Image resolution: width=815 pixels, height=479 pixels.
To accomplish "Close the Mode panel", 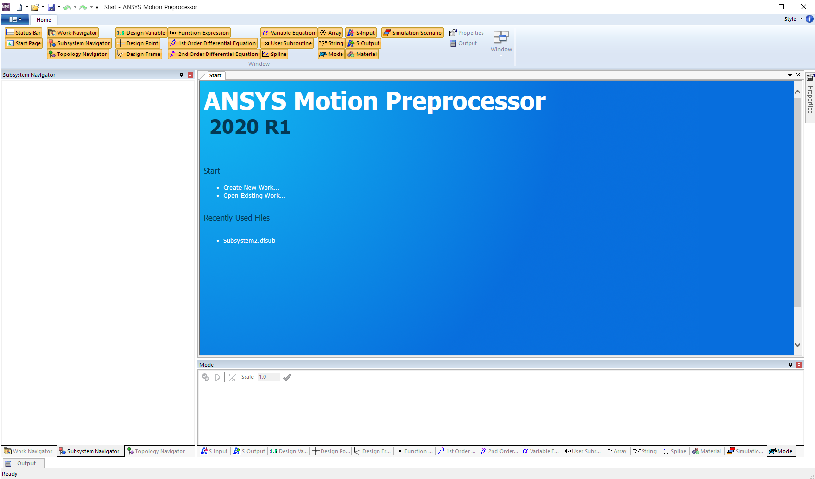I will coord(799,365).
